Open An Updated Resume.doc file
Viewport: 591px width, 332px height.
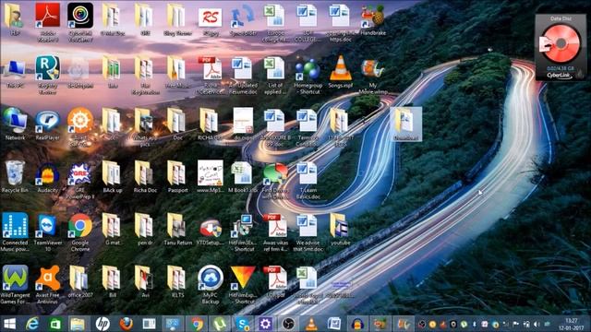(243, 76)
